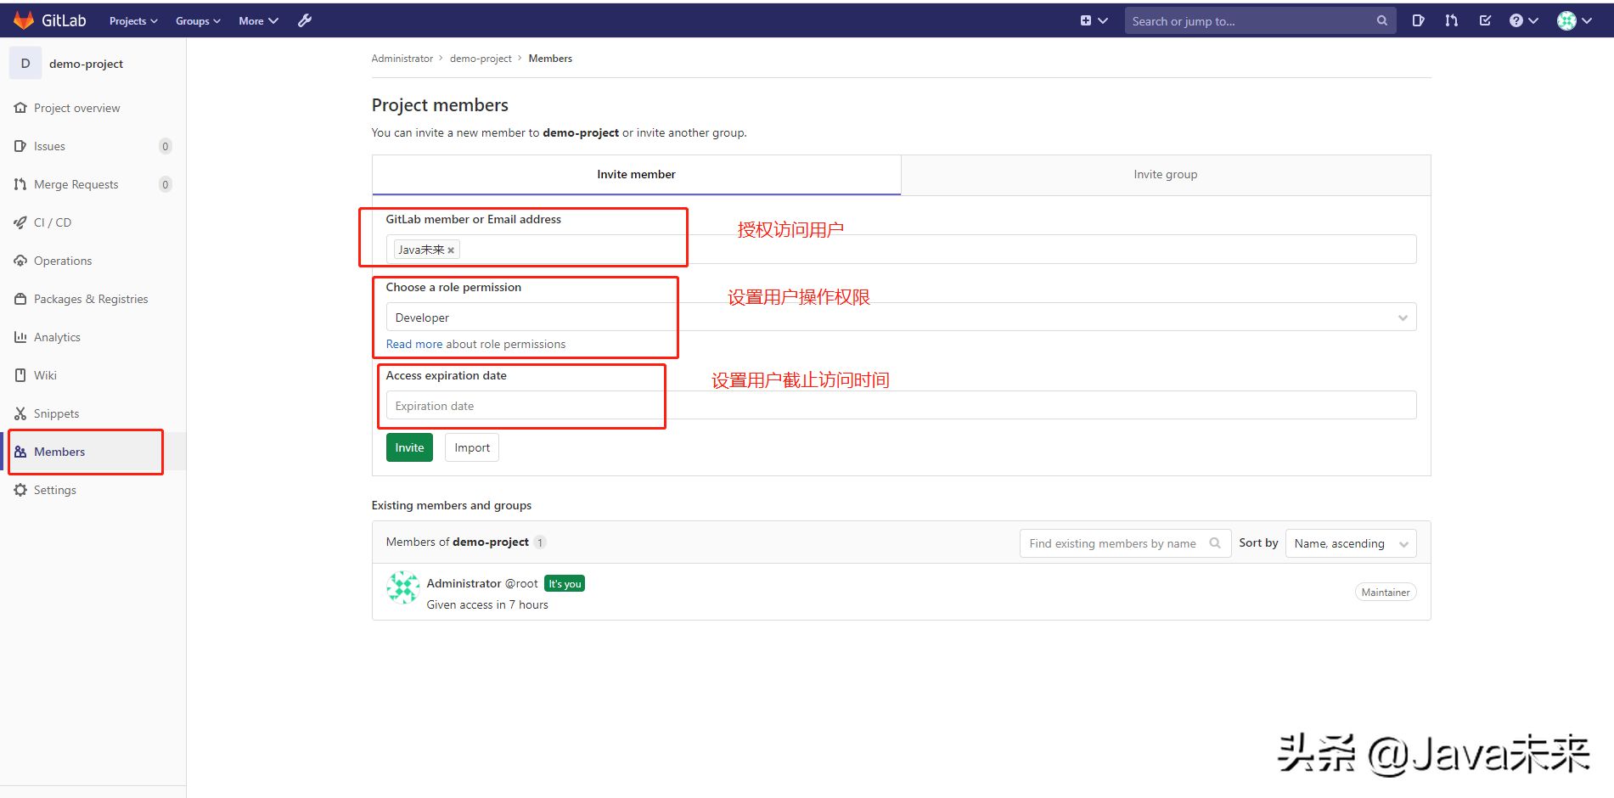This screenshot has width=1614, height=798.
Task: Click the Project overview house icon
Action: pos(20,108)
